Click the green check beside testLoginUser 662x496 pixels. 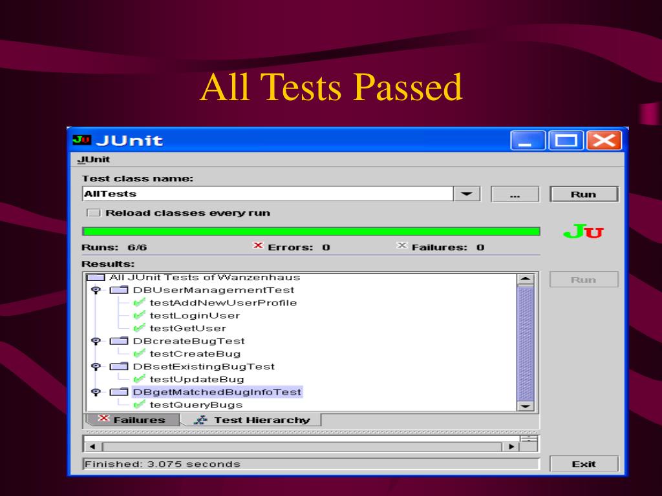(x=139, y=315)
